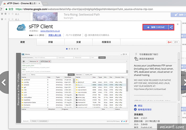Screen dimensions: 186x130
Task: Click the share icon beside Add to Chrome
Action: coord(171,27)
